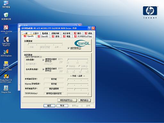Switch to the POWERPLAY(tm) tab

(x=83, y=37)
